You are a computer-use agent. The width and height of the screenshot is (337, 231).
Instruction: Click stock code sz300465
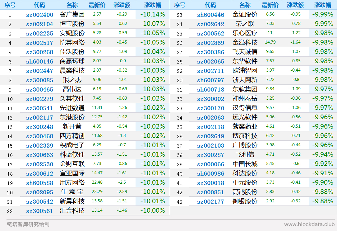(x=39, y=89)
